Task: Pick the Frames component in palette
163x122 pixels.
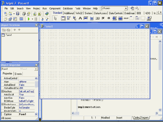Action: pos(63,18)
